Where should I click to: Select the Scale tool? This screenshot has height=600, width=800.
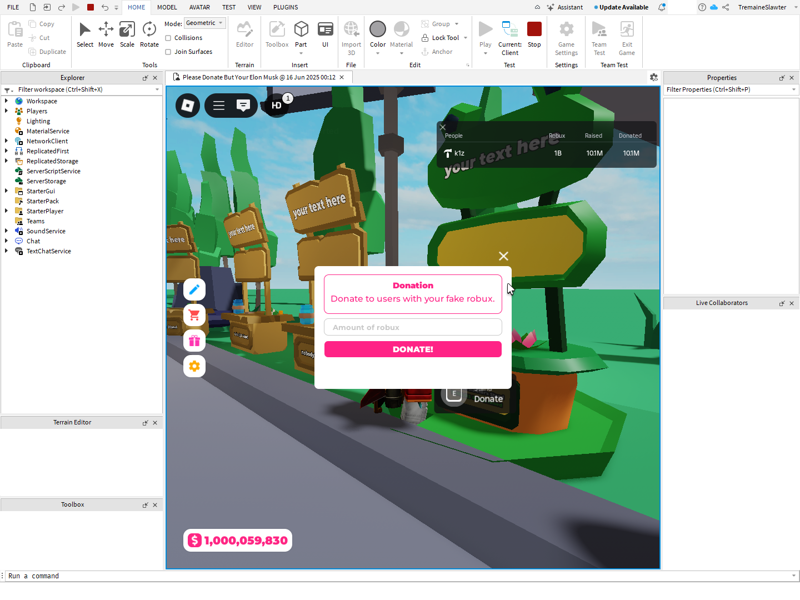click(x=127, y=34)
